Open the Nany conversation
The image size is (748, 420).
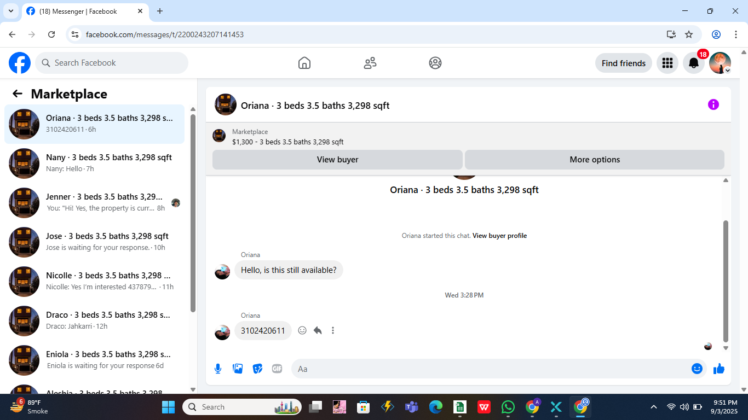coord(95,164)
